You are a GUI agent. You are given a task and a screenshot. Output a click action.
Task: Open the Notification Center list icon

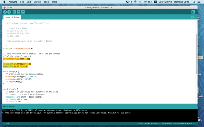[x=199, y=2]
